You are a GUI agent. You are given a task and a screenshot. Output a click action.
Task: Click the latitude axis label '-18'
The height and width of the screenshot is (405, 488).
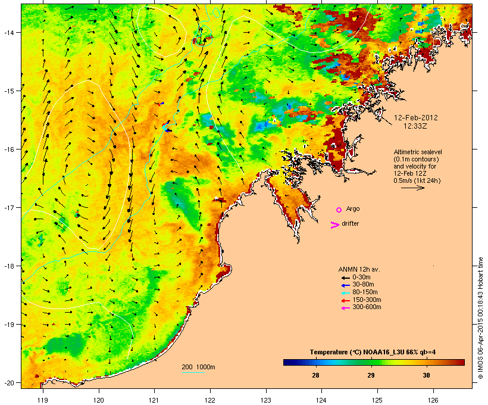[x=8, y=266]
